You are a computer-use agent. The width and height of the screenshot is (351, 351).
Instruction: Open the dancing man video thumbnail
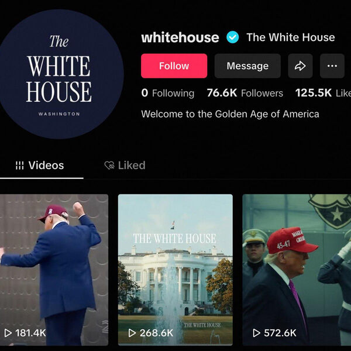click(54, 270)
